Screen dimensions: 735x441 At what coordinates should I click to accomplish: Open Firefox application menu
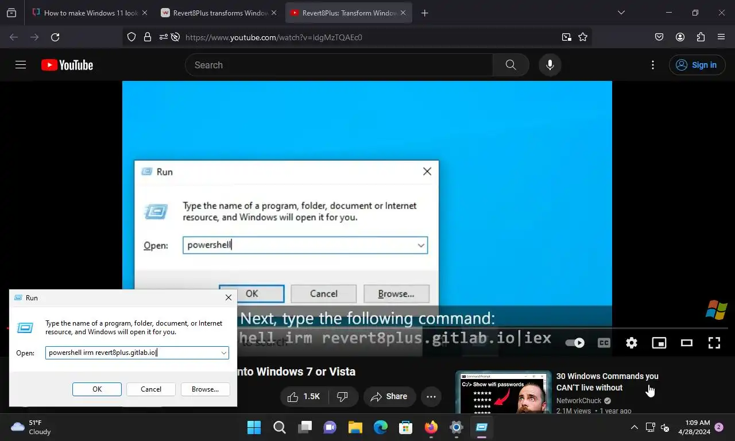[721, 37]
